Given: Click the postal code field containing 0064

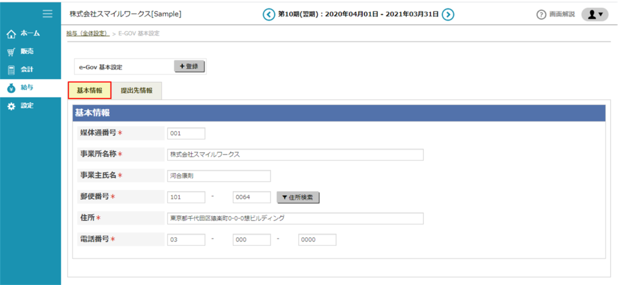Looking at the screenshot, I should pyautogui.click(x=252, y=197).
